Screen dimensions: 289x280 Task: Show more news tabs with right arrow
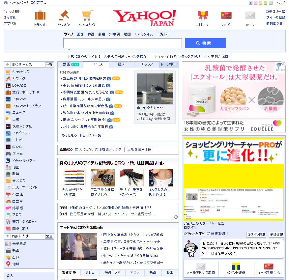pyautogui.click(x=162, y=64)
